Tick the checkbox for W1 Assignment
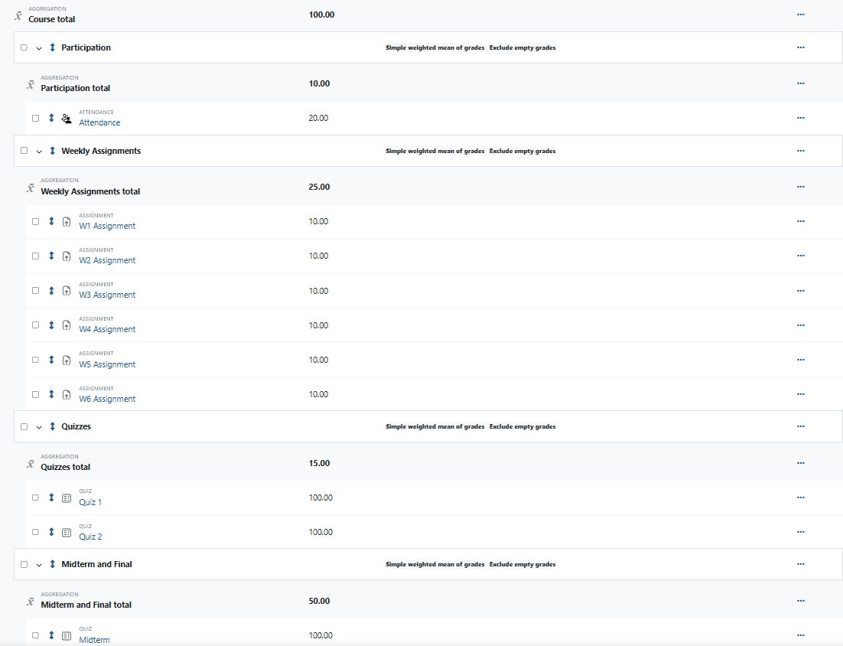843x646 pixels. point(35,221)
